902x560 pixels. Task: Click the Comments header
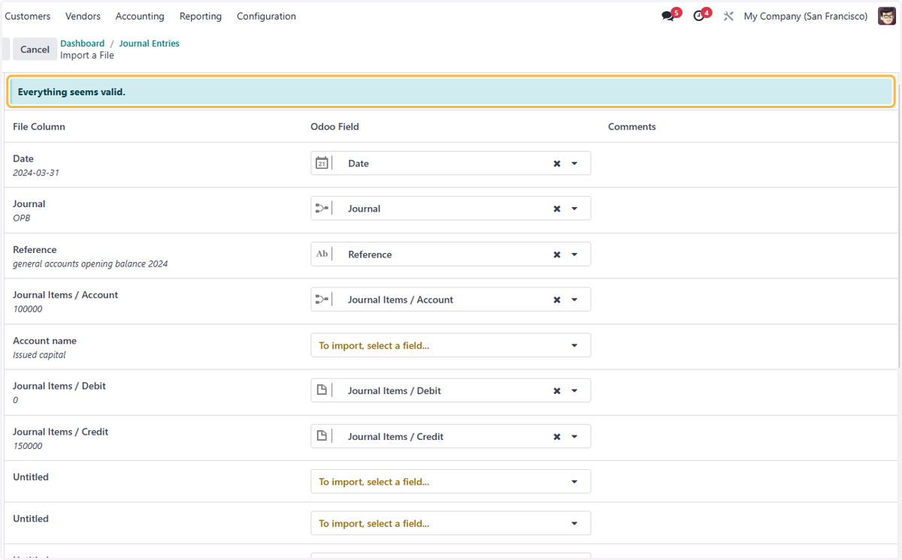point(632,127)
